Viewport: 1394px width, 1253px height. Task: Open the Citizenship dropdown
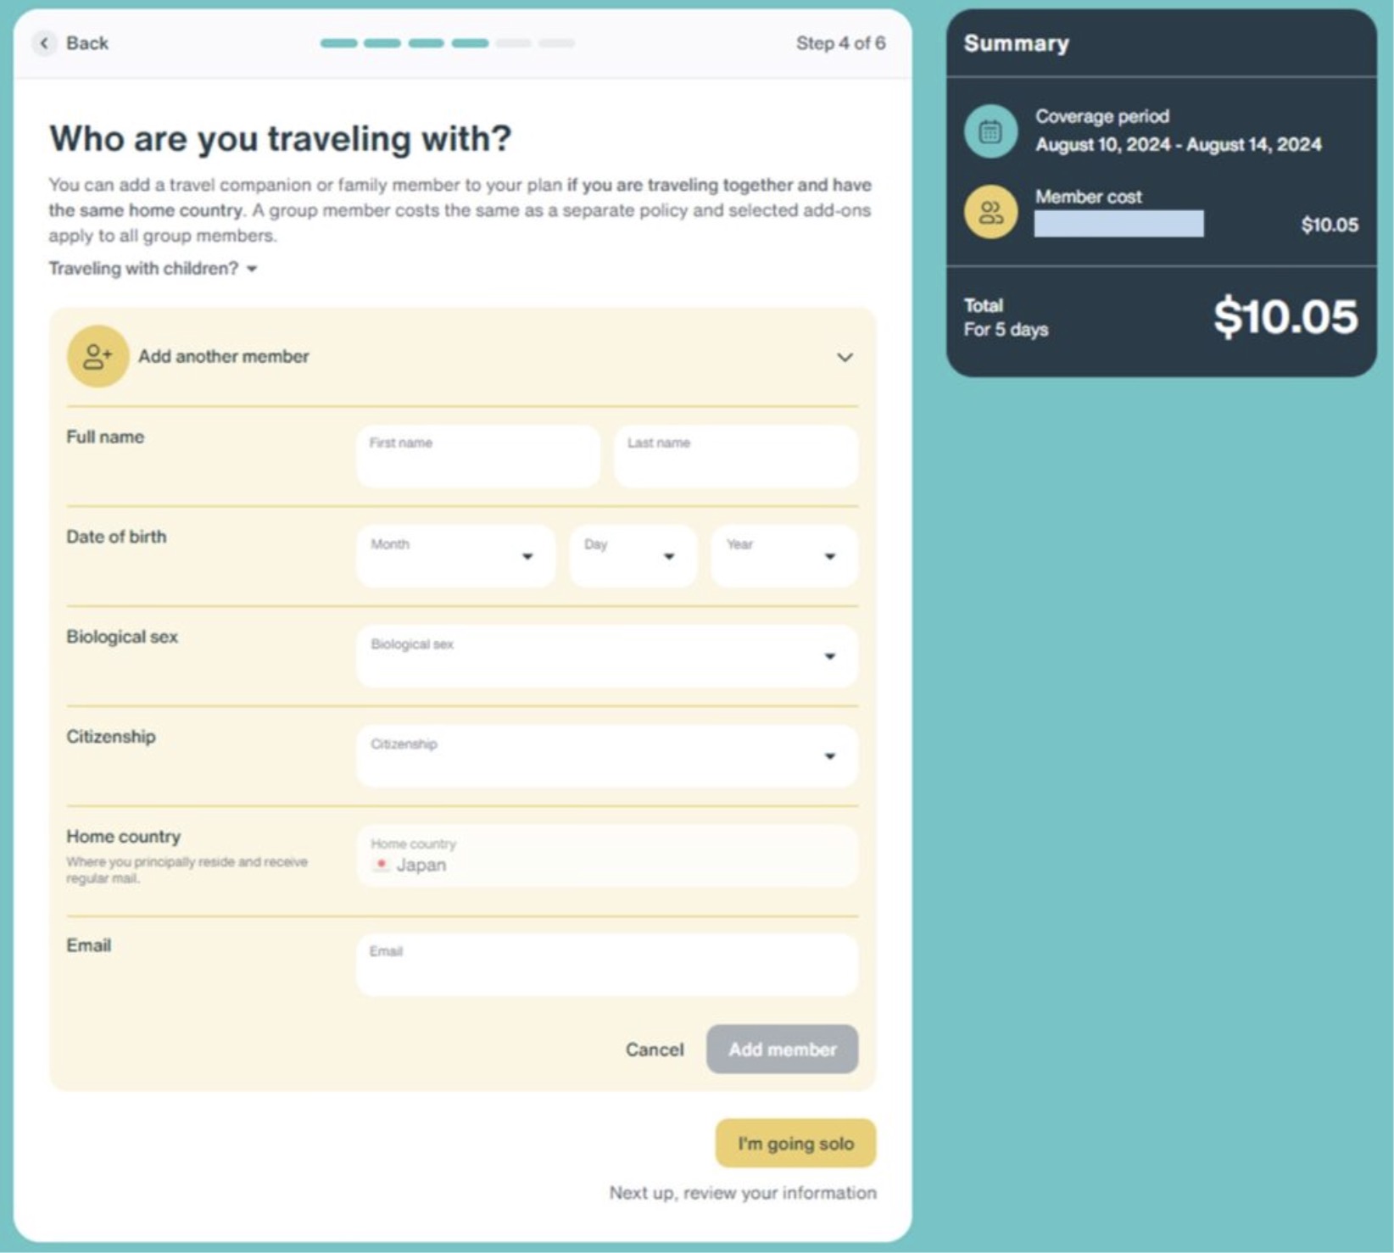[x=606, y=756]
